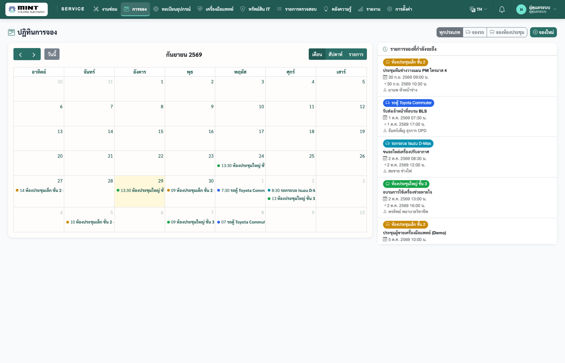The height and width of the screenshot is (363, 565).
Task: Filter bookings by จองรถ
Action: tap(475, 32)
